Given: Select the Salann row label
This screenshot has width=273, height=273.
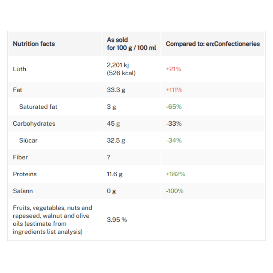Looking at the screenshot, I should pos(23,191).
